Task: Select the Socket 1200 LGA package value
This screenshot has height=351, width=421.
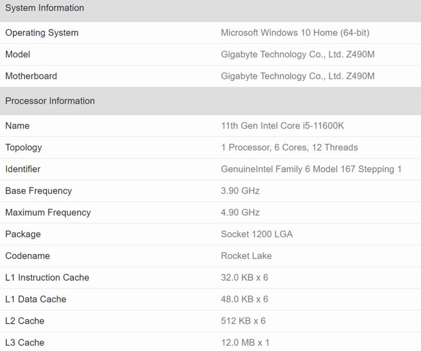Action: 257,234
